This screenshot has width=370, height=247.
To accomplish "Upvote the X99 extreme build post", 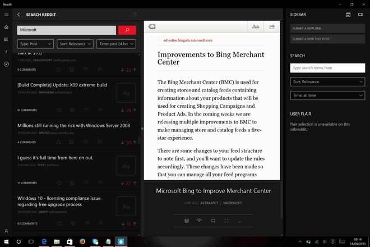I will [135, 111].
